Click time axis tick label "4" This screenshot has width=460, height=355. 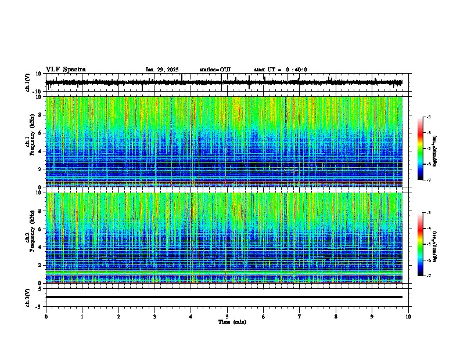click(x=191, y=317)
